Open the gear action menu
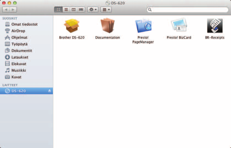 [93, 10]
